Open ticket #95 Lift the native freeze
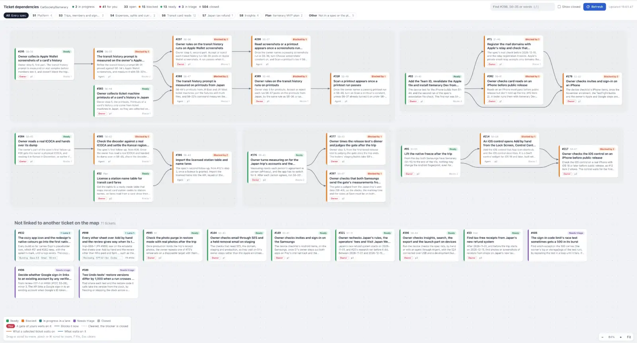Image resolution: width=637 pixels, height=343 pixels. 430,162
